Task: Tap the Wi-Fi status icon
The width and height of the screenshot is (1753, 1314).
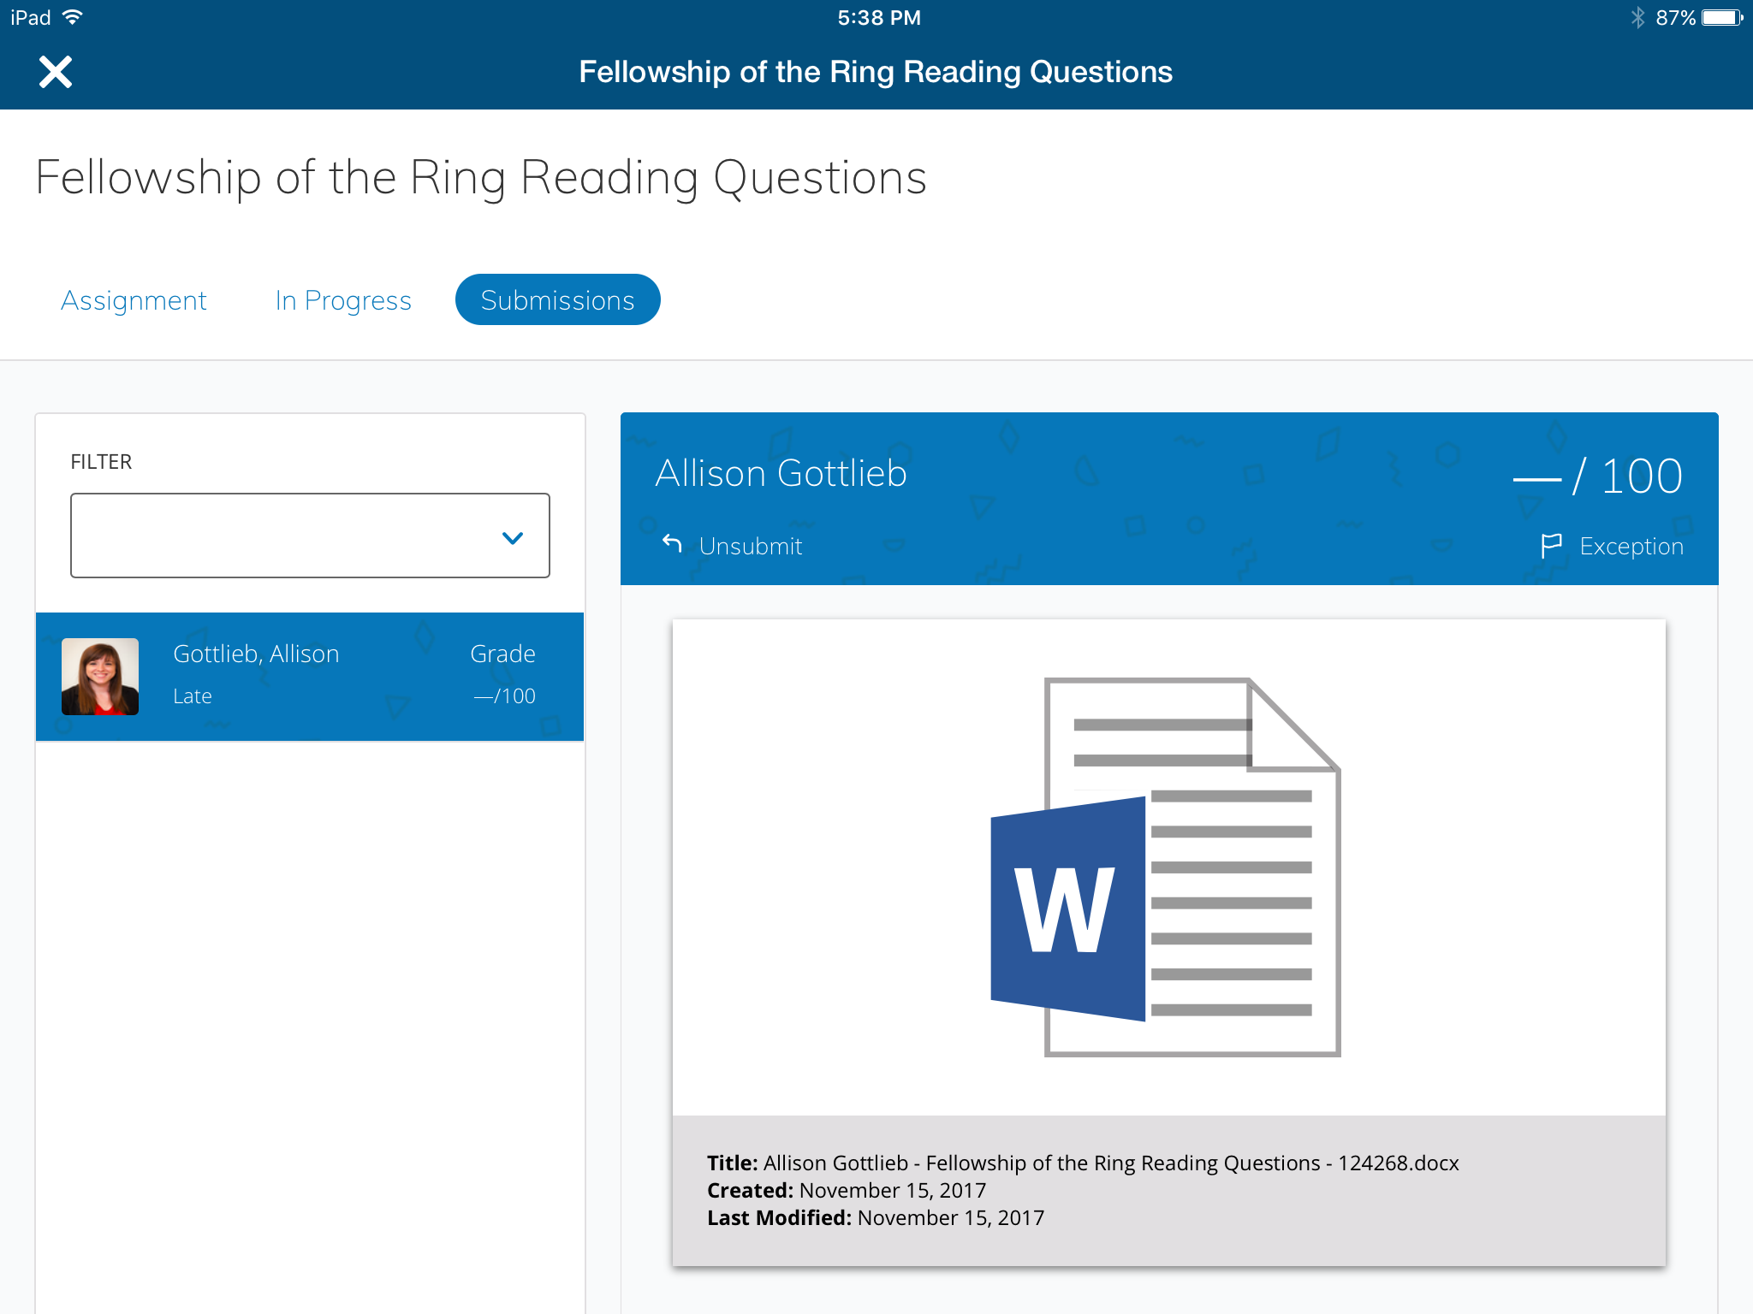Action: (x=74, y=18)
